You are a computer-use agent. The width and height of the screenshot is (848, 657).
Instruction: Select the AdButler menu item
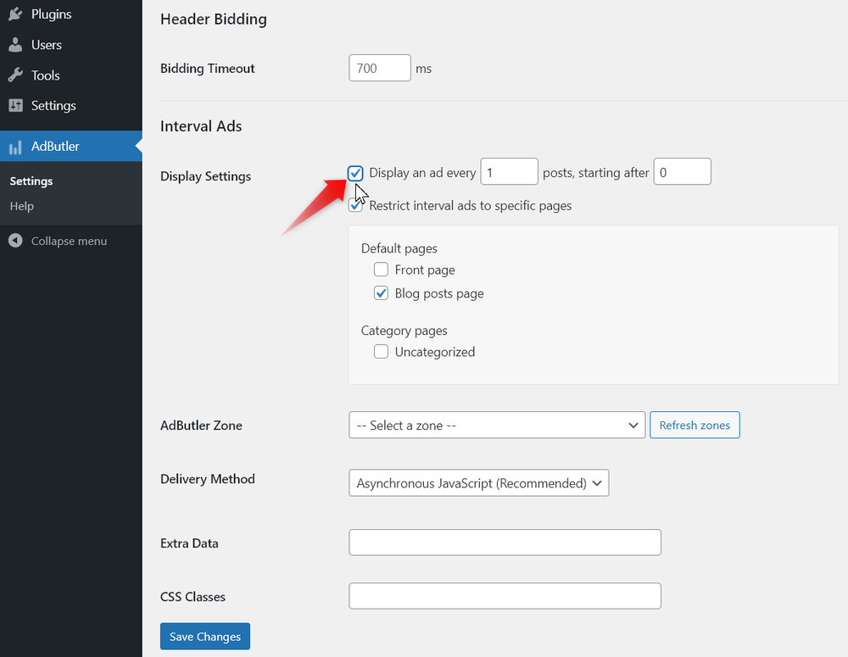(71, 146)
